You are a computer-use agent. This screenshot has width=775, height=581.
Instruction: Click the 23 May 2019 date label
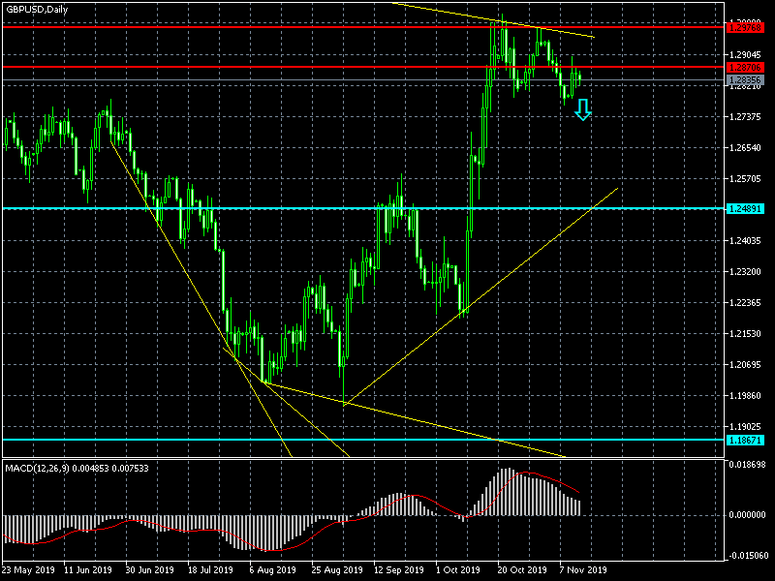(30, 570)
